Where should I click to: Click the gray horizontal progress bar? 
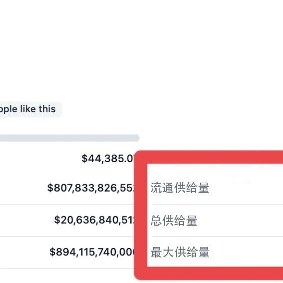(x=69, y=138)
